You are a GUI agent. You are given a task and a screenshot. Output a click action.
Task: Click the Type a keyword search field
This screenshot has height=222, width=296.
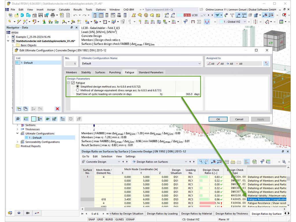pyautogui.click(x=171, y=10)
